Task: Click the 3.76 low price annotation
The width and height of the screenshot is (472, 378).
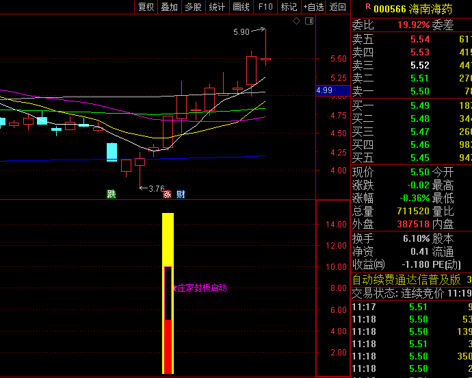Action: [x=157, y=189]
